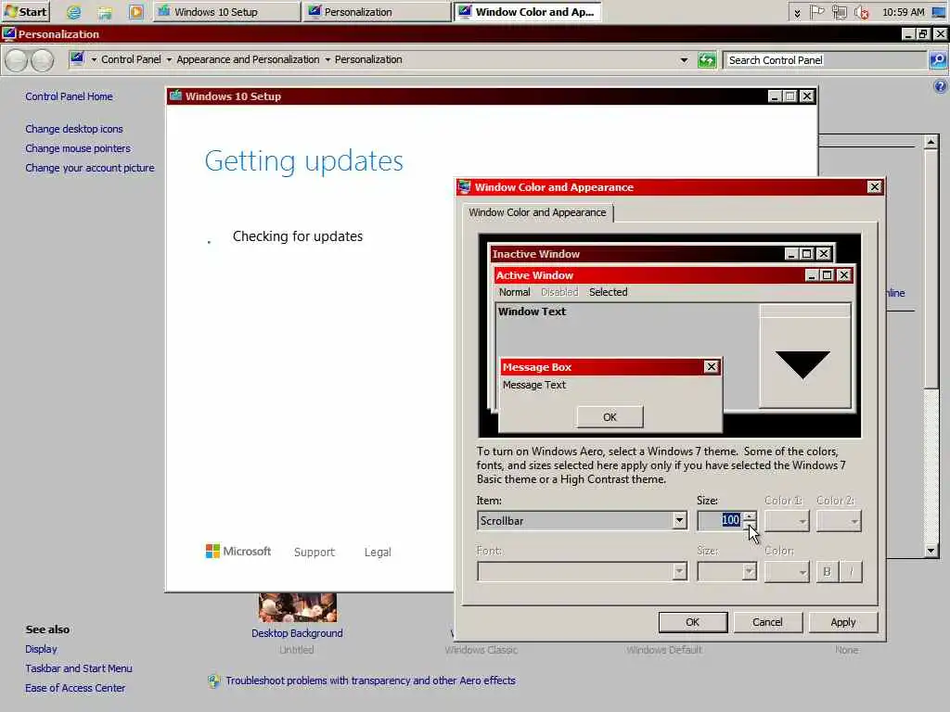Screen dimensions: 950x712
Task: Go back in Personalization window
Action: click(17, 60)
